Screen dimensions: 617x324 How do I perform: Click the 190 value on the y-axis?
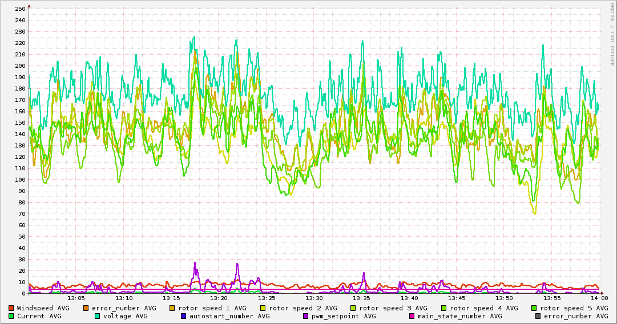19,77
